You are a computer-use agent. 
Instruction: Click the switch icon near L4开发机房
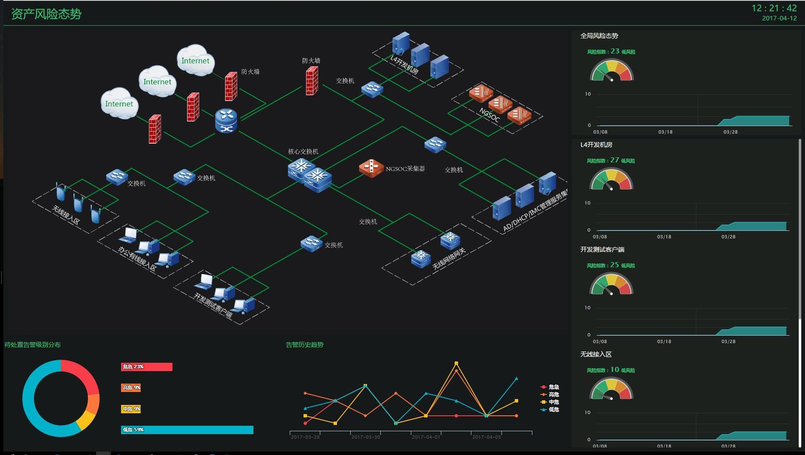[372, 89]
